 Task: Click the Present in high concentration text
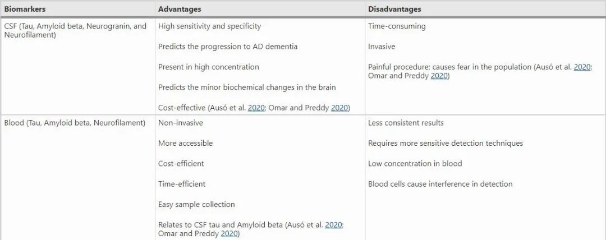click(x=209, y=67)
